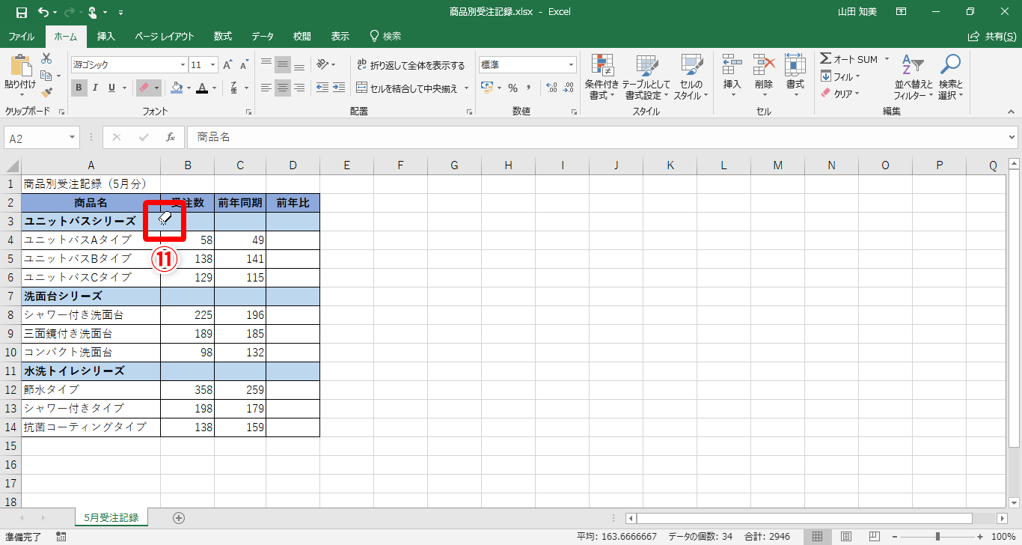Select cell containing 358

(x=188, y=390)
